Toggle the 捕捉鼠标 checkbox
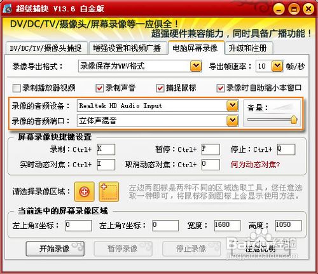 [160, 88]
